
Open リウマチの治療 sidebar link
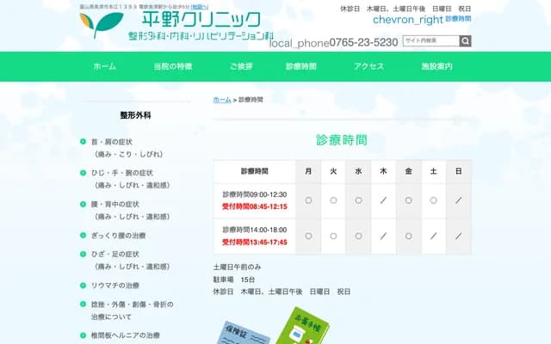115,286
